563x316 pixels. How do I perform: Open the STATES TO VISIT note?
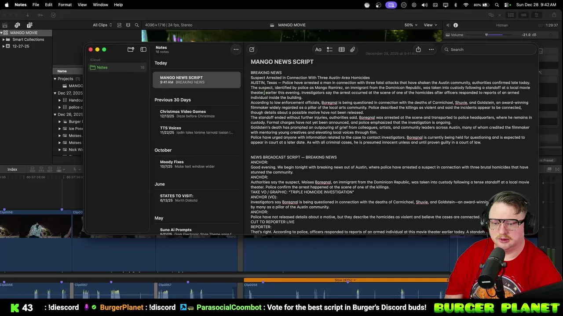pos(197,198)
